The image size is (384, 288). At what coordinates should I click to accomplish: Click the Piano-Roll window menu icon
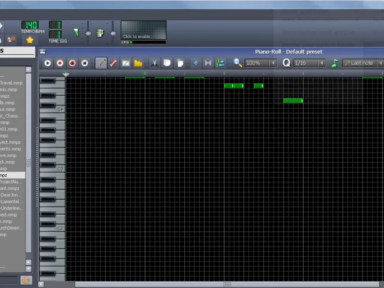point(43,51)
